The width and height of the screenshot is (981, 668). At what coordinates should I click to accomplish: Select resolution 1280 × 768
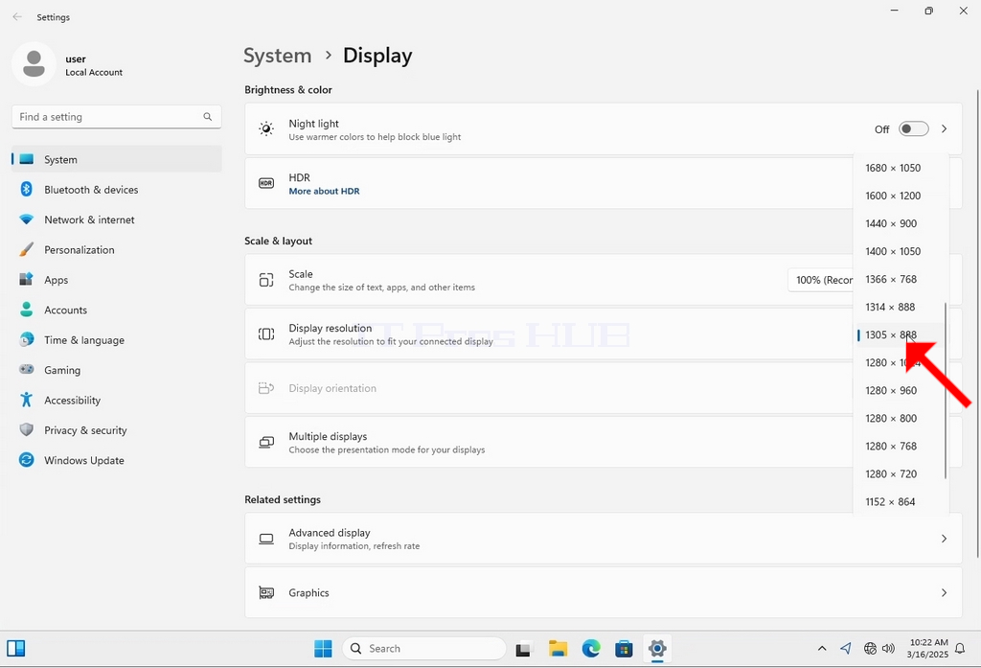point(901,446)
